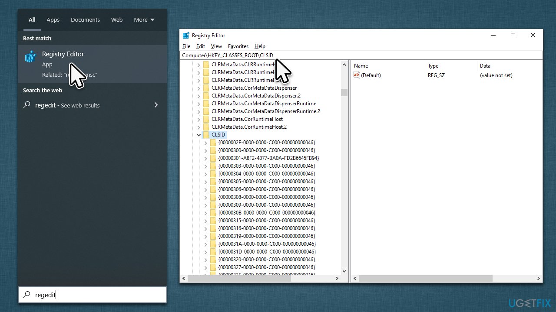Open the View menu in Registry Editor
The width and height of the screenshot is (556, 312).
[216, 46]
